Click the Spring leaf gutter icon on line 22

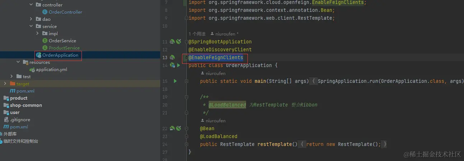point(178,128)
